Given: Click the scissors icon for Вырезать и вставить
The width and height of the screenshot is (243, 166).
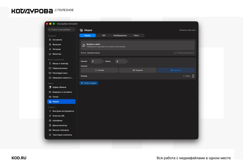Looking at the screenshot, I should (x=50, y=92).
